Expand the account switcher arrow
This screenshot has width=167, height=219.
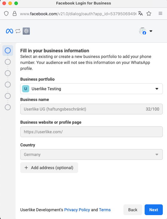pyautogui.click(x=151, y=31)
